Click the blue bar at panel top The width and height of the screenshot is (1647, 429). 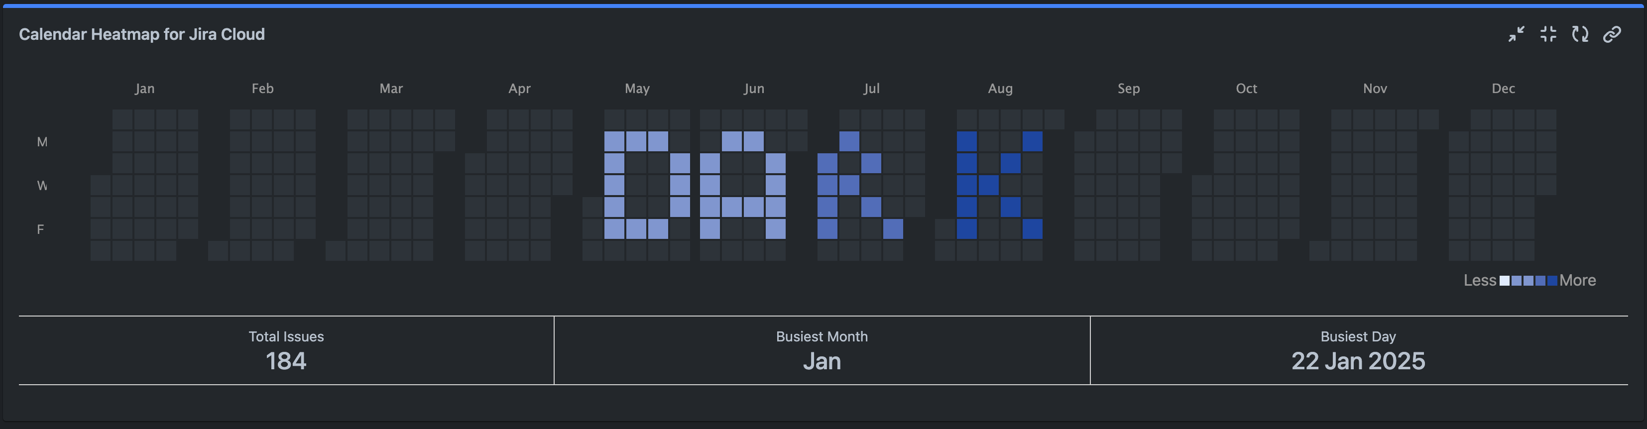823,4
